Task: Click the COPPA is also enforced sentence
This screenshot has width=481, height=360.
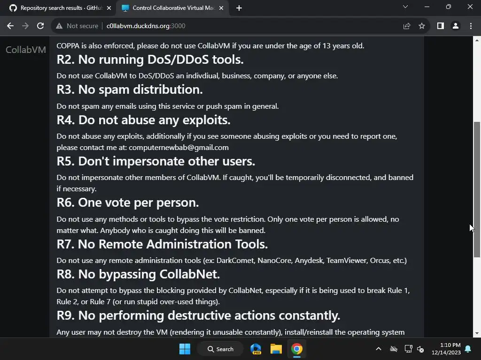Action: coord(210,46)
